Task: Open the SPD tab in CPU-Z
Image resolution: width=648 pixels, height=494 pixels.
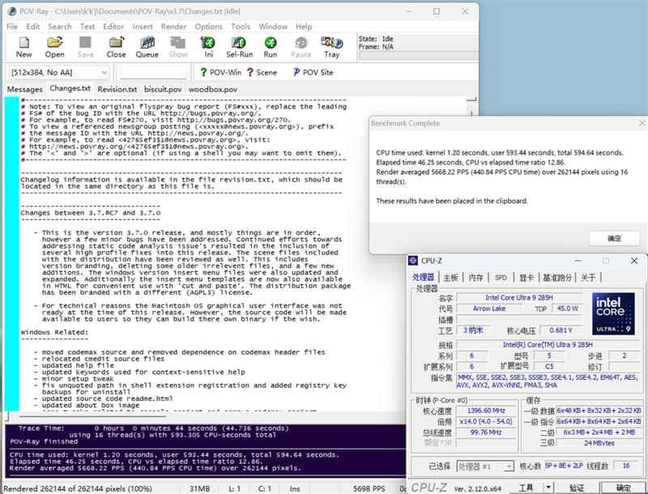Action: tap(501, 277)
